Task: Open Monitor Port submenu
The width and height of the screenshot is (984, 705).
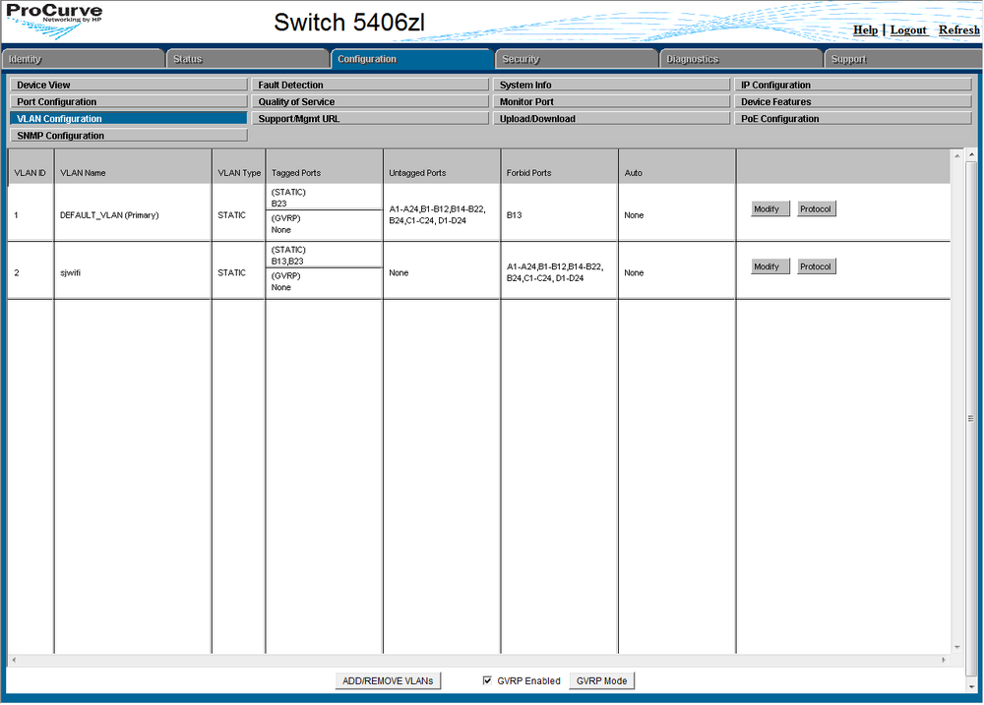Action: click(x=611, y=101)
